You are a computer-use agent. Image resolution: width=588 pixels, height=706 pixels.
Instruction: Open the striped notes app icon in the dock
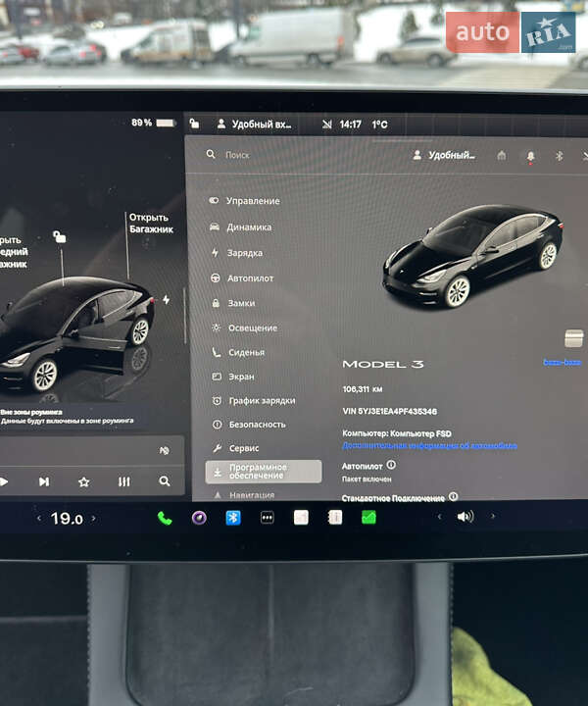(x=335, y=518)
